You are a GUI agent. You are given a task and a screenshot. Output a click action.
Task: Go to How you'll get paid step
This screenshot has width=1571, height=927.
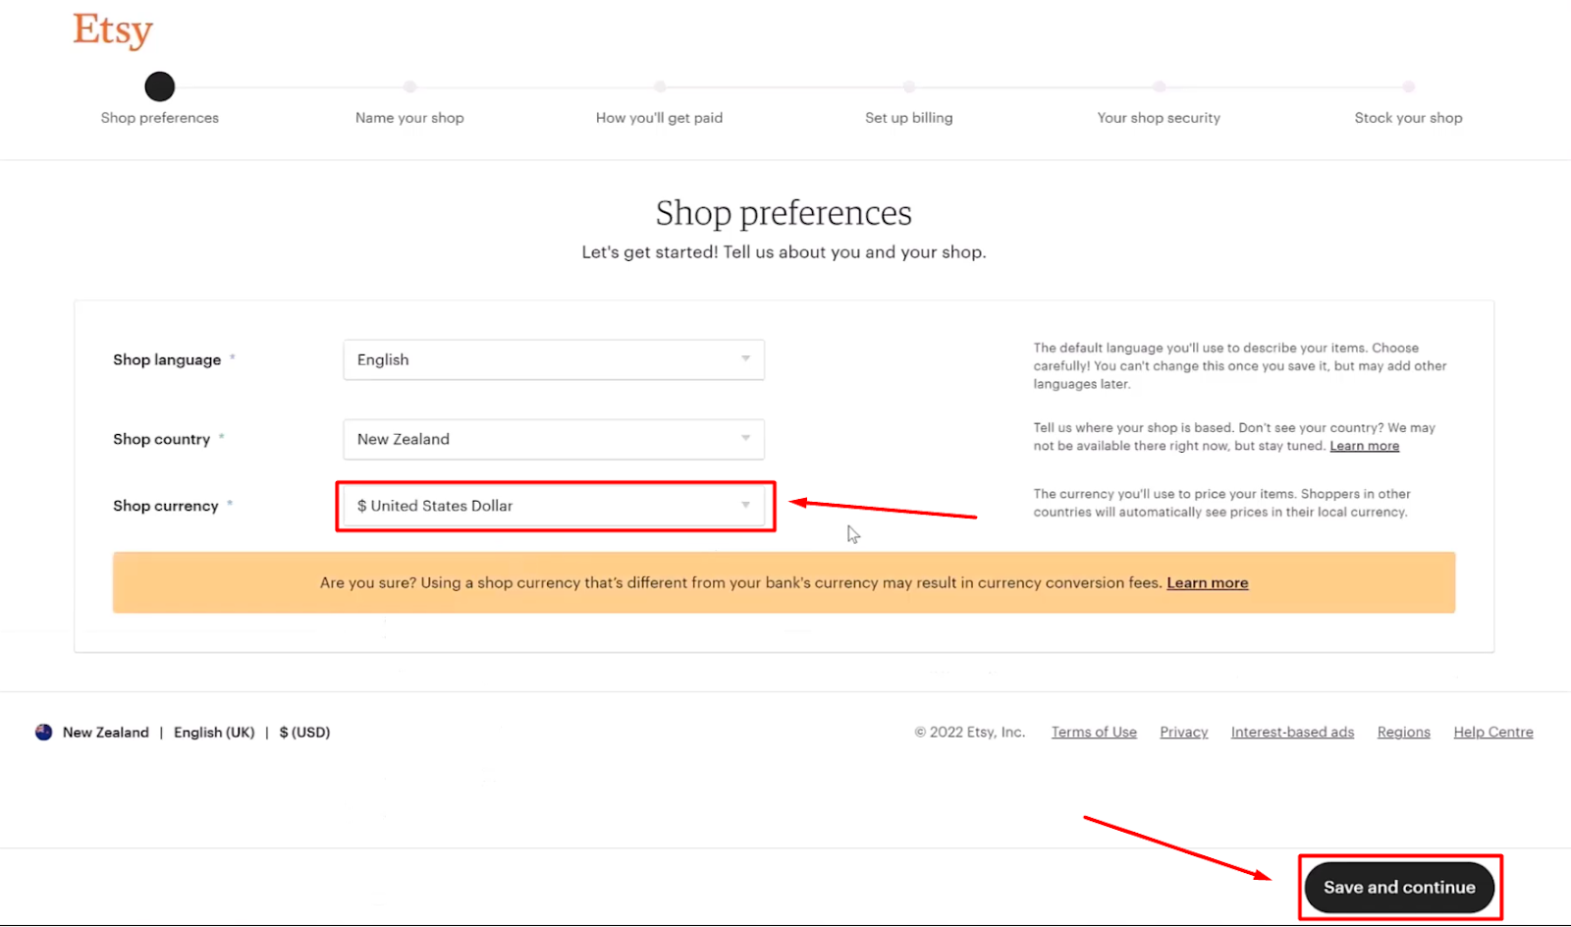pos(659,118)
